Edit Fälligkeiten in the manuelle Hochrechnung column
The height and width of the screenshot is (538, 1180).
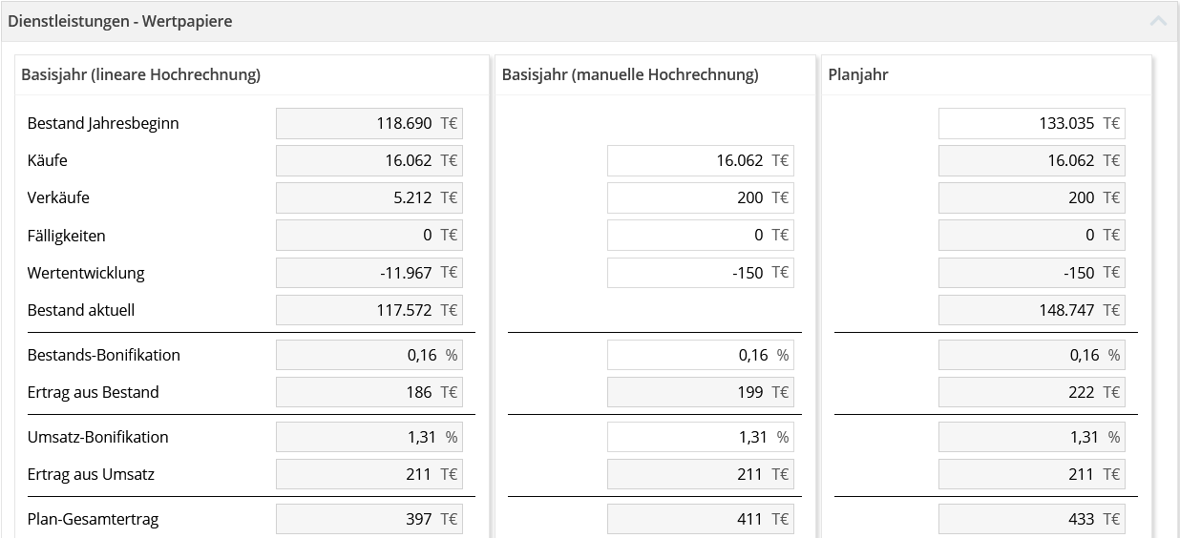(x=700, y=235)
